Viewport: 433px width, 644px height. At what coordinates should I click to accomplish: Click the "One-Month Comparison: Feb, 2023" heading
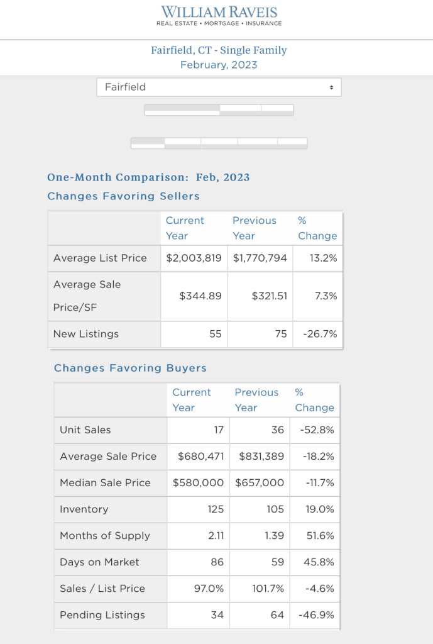pyautogui.click(x=148, y=177)
